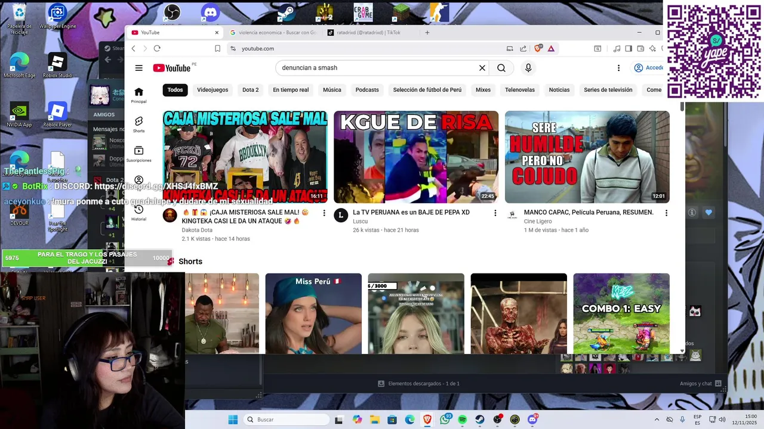
Task: Close the YouTube browser tab
Action: pyautogui.click(x=217, y=33)
